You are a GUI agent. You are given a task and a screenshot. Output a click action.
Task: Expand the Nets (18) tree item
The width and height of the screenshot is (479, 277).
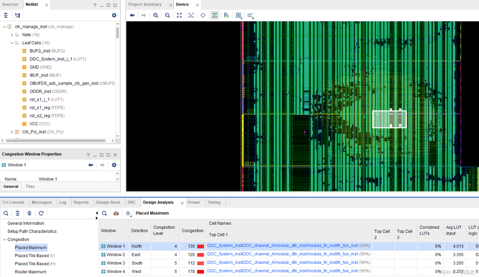click(12, 35)
